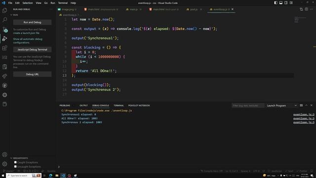The image size is (316, 178).
Task: Open the Search view in activity bar
Action: (4, 20)
